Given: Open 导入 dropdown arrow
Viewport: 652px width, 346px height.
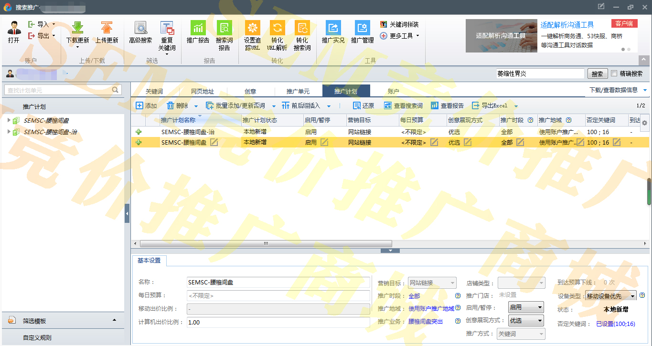Looking at the screenshot, I should coord(53,24).
